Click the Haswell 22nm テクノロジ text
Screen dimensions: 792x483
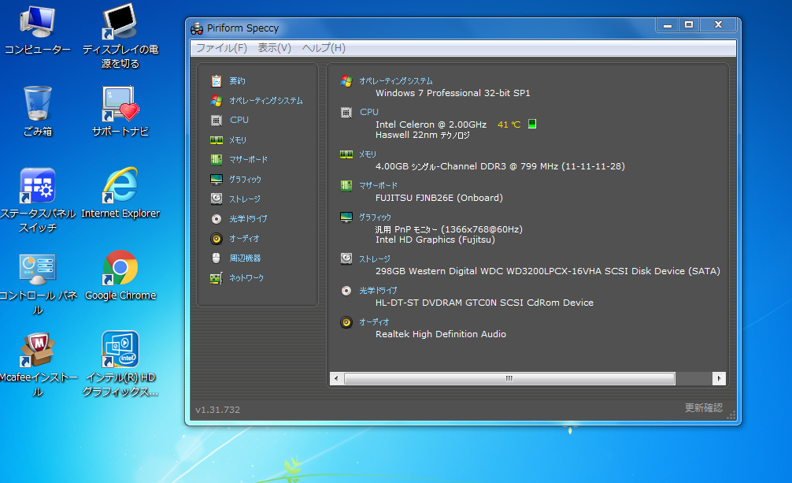tap(422, 135)
